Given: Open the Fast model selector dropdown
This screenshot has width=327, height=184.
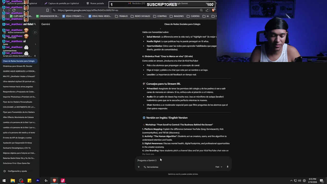Looking at the screenshot, I should click(x=219, y=167).
